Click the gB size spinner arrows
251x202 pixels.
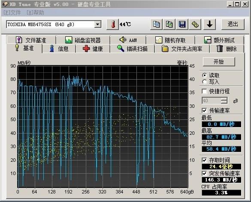click(224, 101)
